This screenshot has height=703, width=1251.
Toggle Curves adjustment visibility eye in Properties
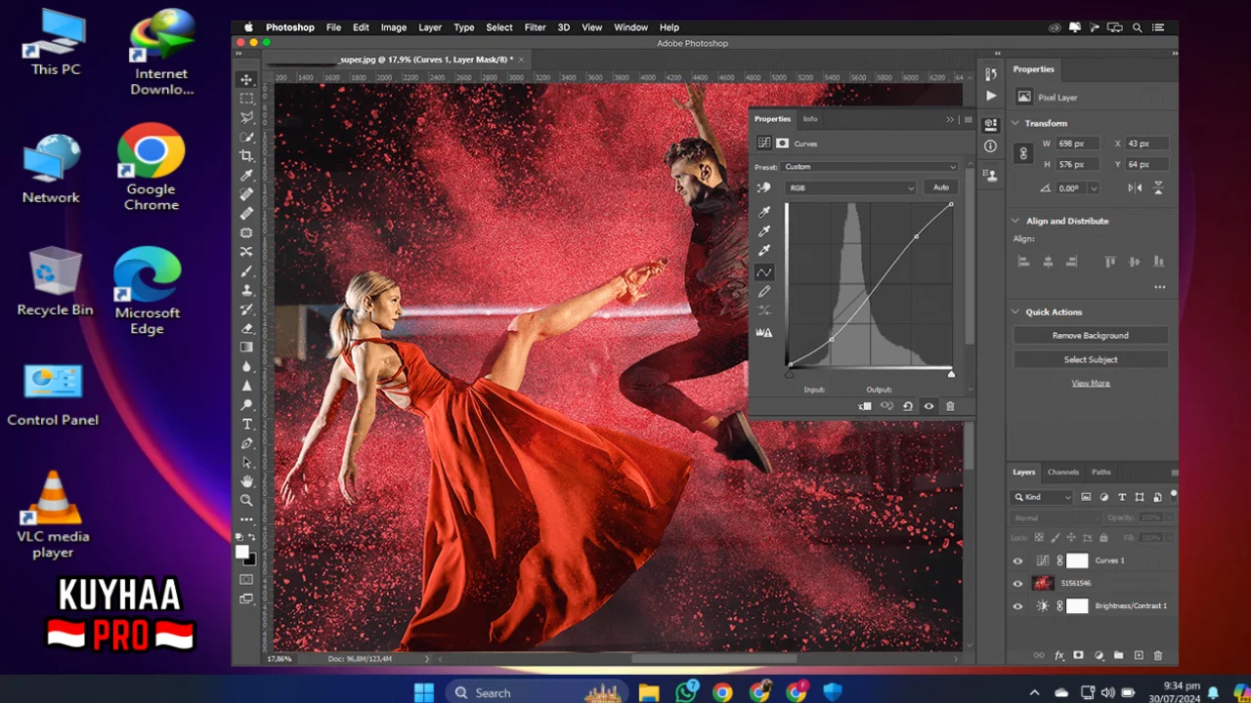pos(928,406)
